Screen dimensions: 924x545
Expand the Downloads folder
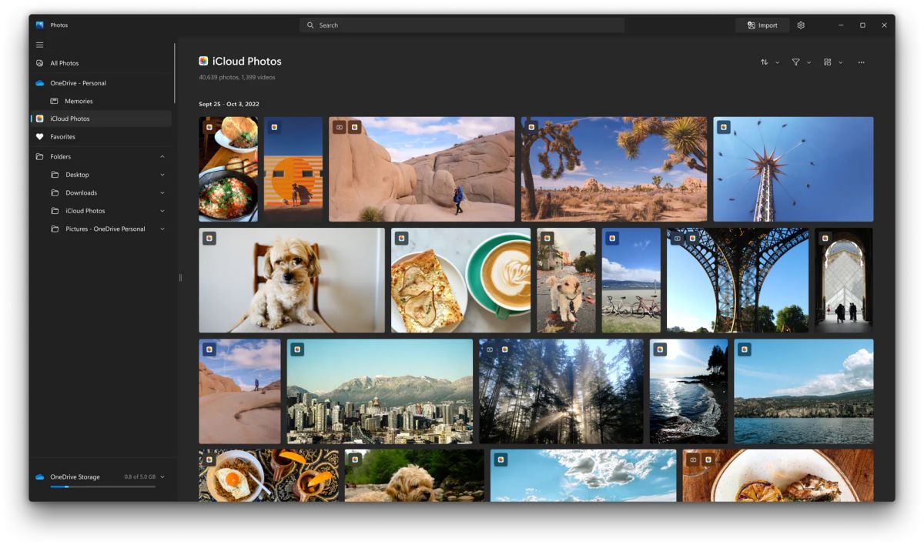coord(162,192)
